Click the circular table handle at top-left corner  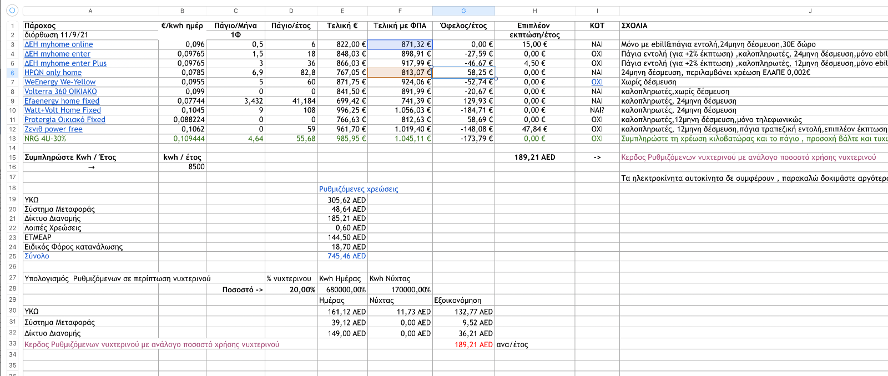pos(12,11)
